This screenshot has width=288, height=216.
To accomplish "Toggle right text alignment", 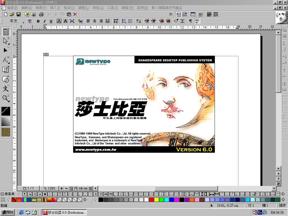I will pyautogui.click(x=101, y=21).
